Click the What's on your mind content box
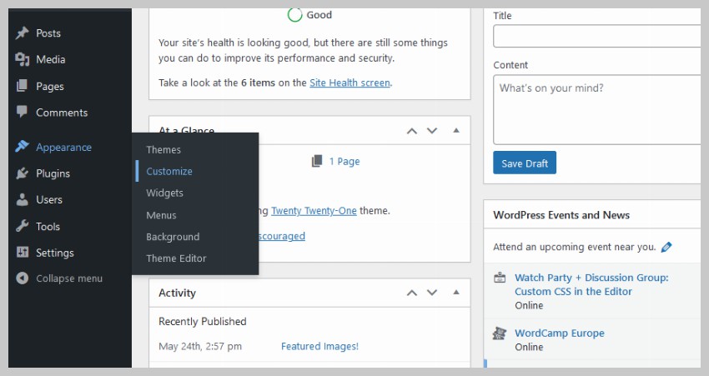This screenshot has width=709, height=376. pyautogui.click(x=597, y=110)
